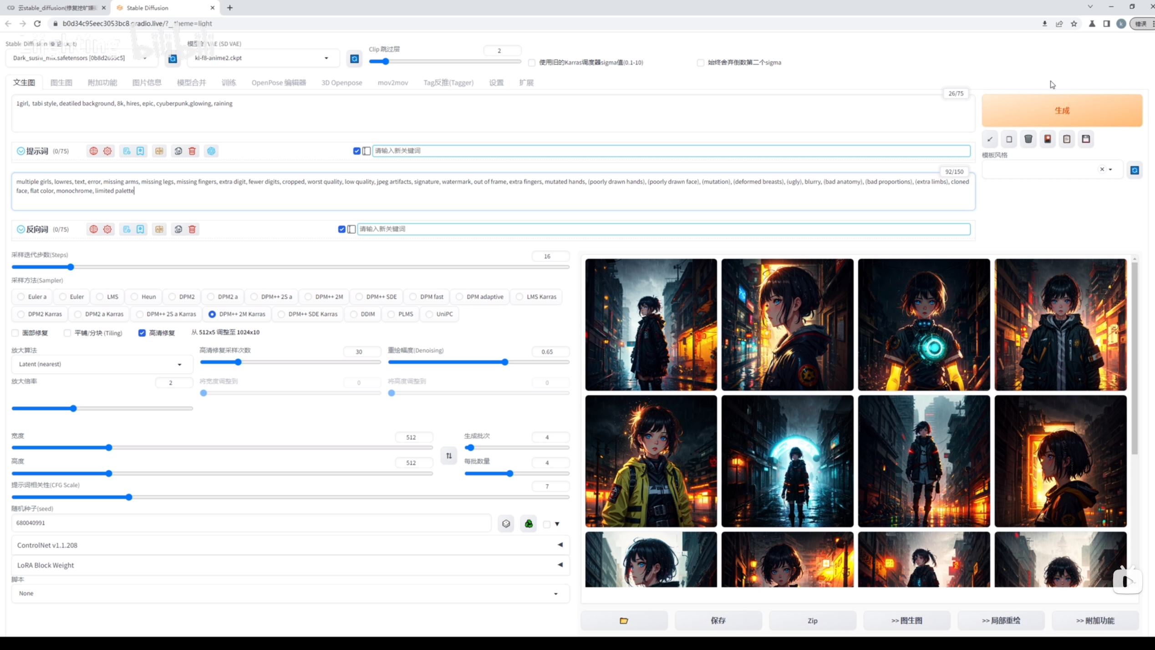The width and height of the screenshot is (1155, 650).
Task: Click the green recycle reuse-seed icon
Action: pyautogui.click(x=529, y=524)
